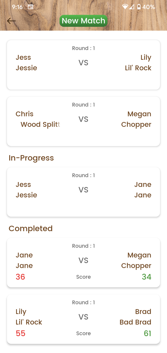Tap the Wi-Fi status icon

click(x=125, y=7)
